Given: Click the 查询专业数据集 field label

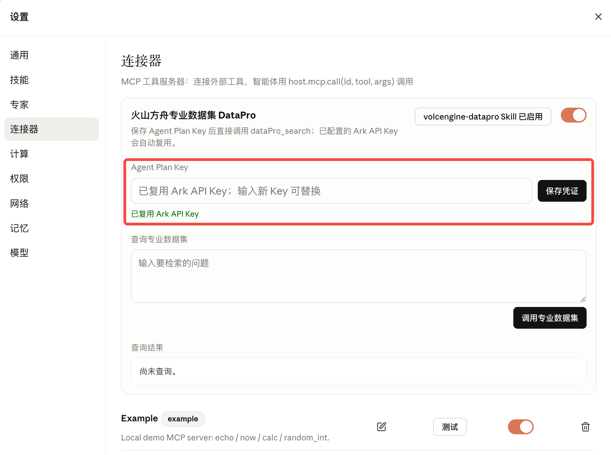Looking at the screenshot, I should pyautogui.click(x=159, y=239).
